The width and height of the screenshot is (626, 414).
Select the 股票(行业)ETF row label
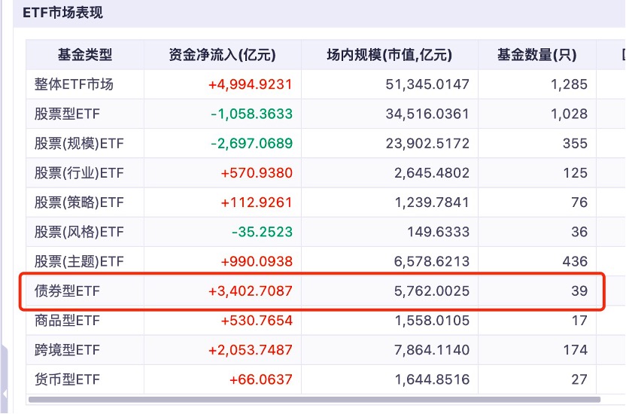(79, 173)
